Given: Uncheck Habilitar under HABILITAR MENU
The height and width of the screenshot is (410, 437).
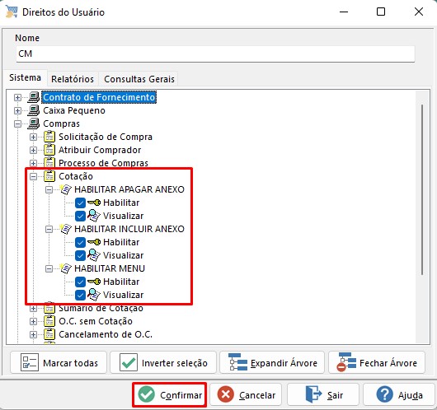Looking at the screenshot, I should click(80, 282).
